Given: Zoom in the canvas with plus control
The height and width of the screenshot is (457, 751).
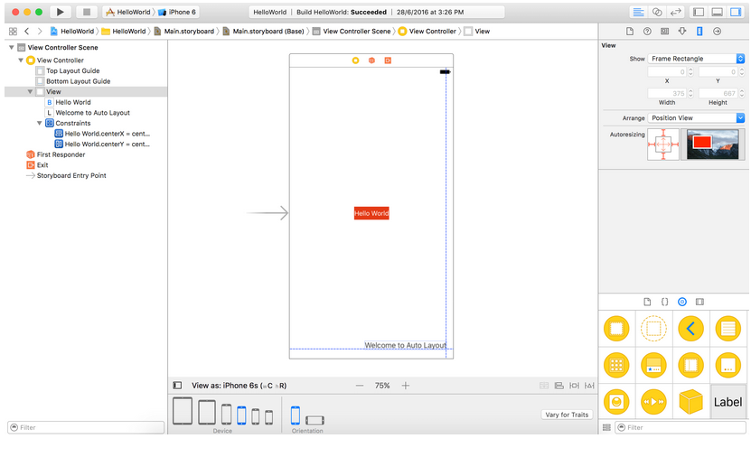Looking at the screenshot, I should point(406,386).
